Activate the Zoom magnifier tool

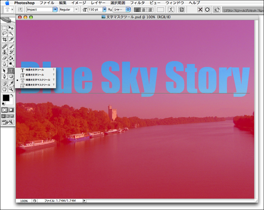point(11,89)
